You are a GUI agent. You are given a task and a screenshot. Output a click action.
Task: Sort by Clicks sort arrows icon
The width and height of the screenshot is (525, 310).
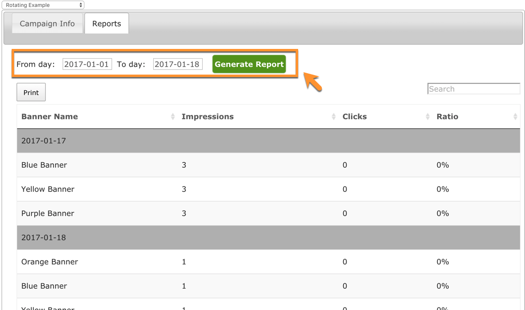[428, 117]
